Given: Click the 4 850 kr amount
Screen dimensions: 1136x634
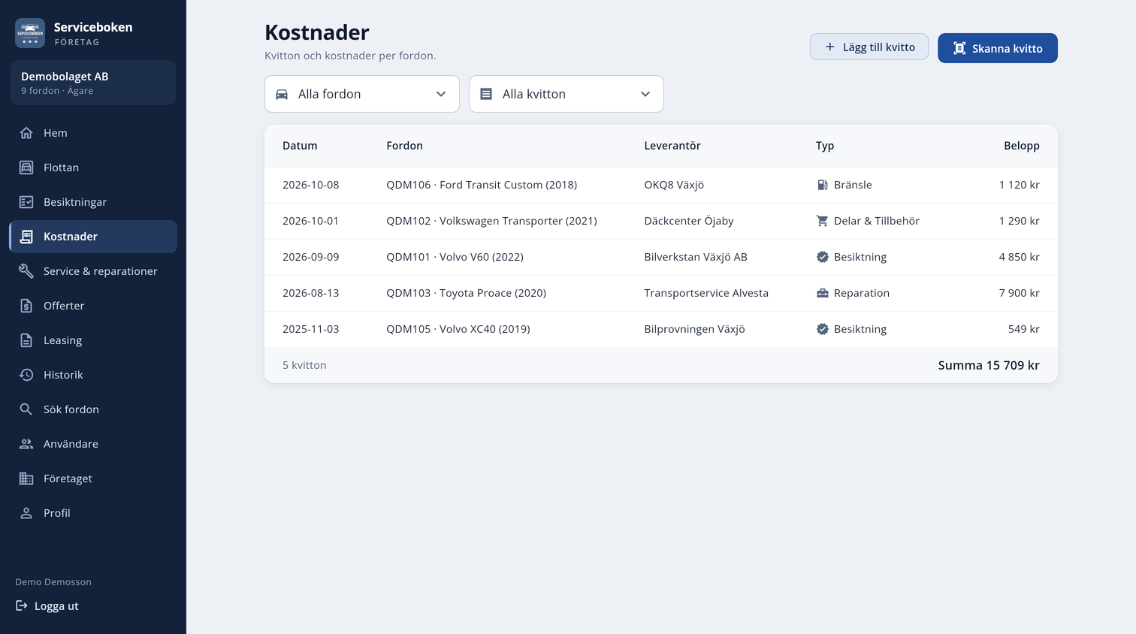Looking at the screenshot, I should click(x=1020, y=257).
